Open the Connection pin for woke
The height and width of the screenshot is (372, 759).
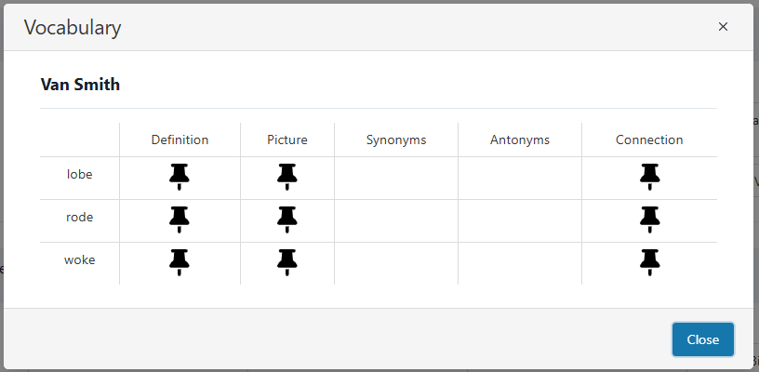[x=649, y=262]
